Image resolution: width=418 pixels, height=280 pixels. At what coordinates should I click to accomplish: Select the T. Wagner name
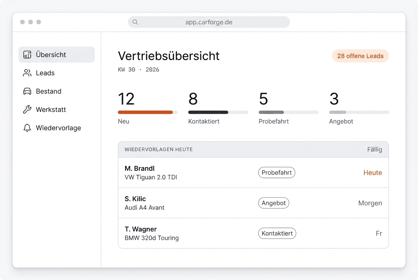pyautogui.click(x=141, y=229)
